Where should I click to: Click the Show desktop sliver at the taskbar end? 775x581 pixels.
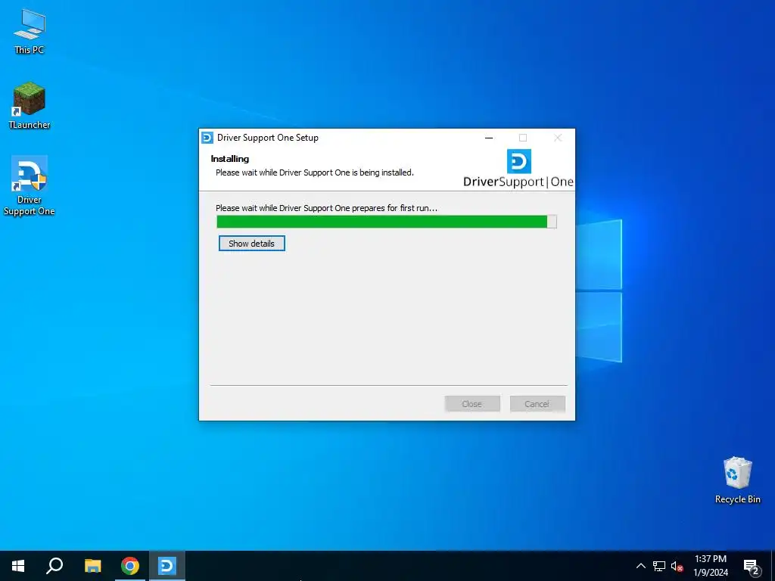pyautogui.click(x=773, y=566)
